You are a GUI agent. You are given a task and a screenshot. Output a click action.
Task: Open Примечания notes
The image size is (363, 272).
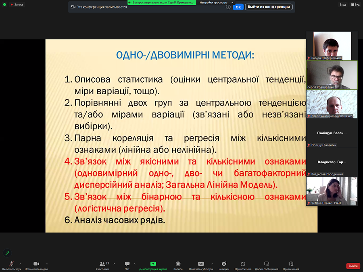click(291, 266)
